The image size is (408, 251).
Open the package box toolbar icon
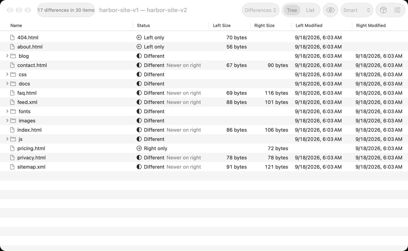[x=383, y=10]
